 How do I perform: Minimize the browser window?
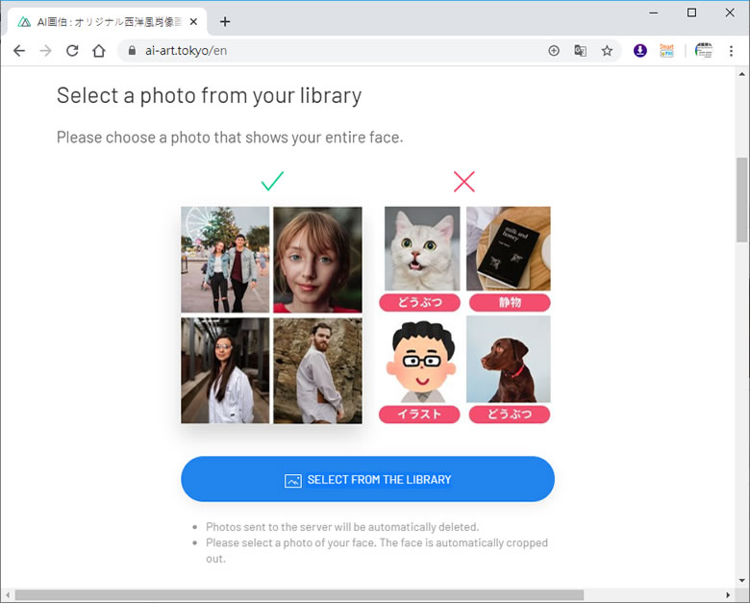click(654, 13)
